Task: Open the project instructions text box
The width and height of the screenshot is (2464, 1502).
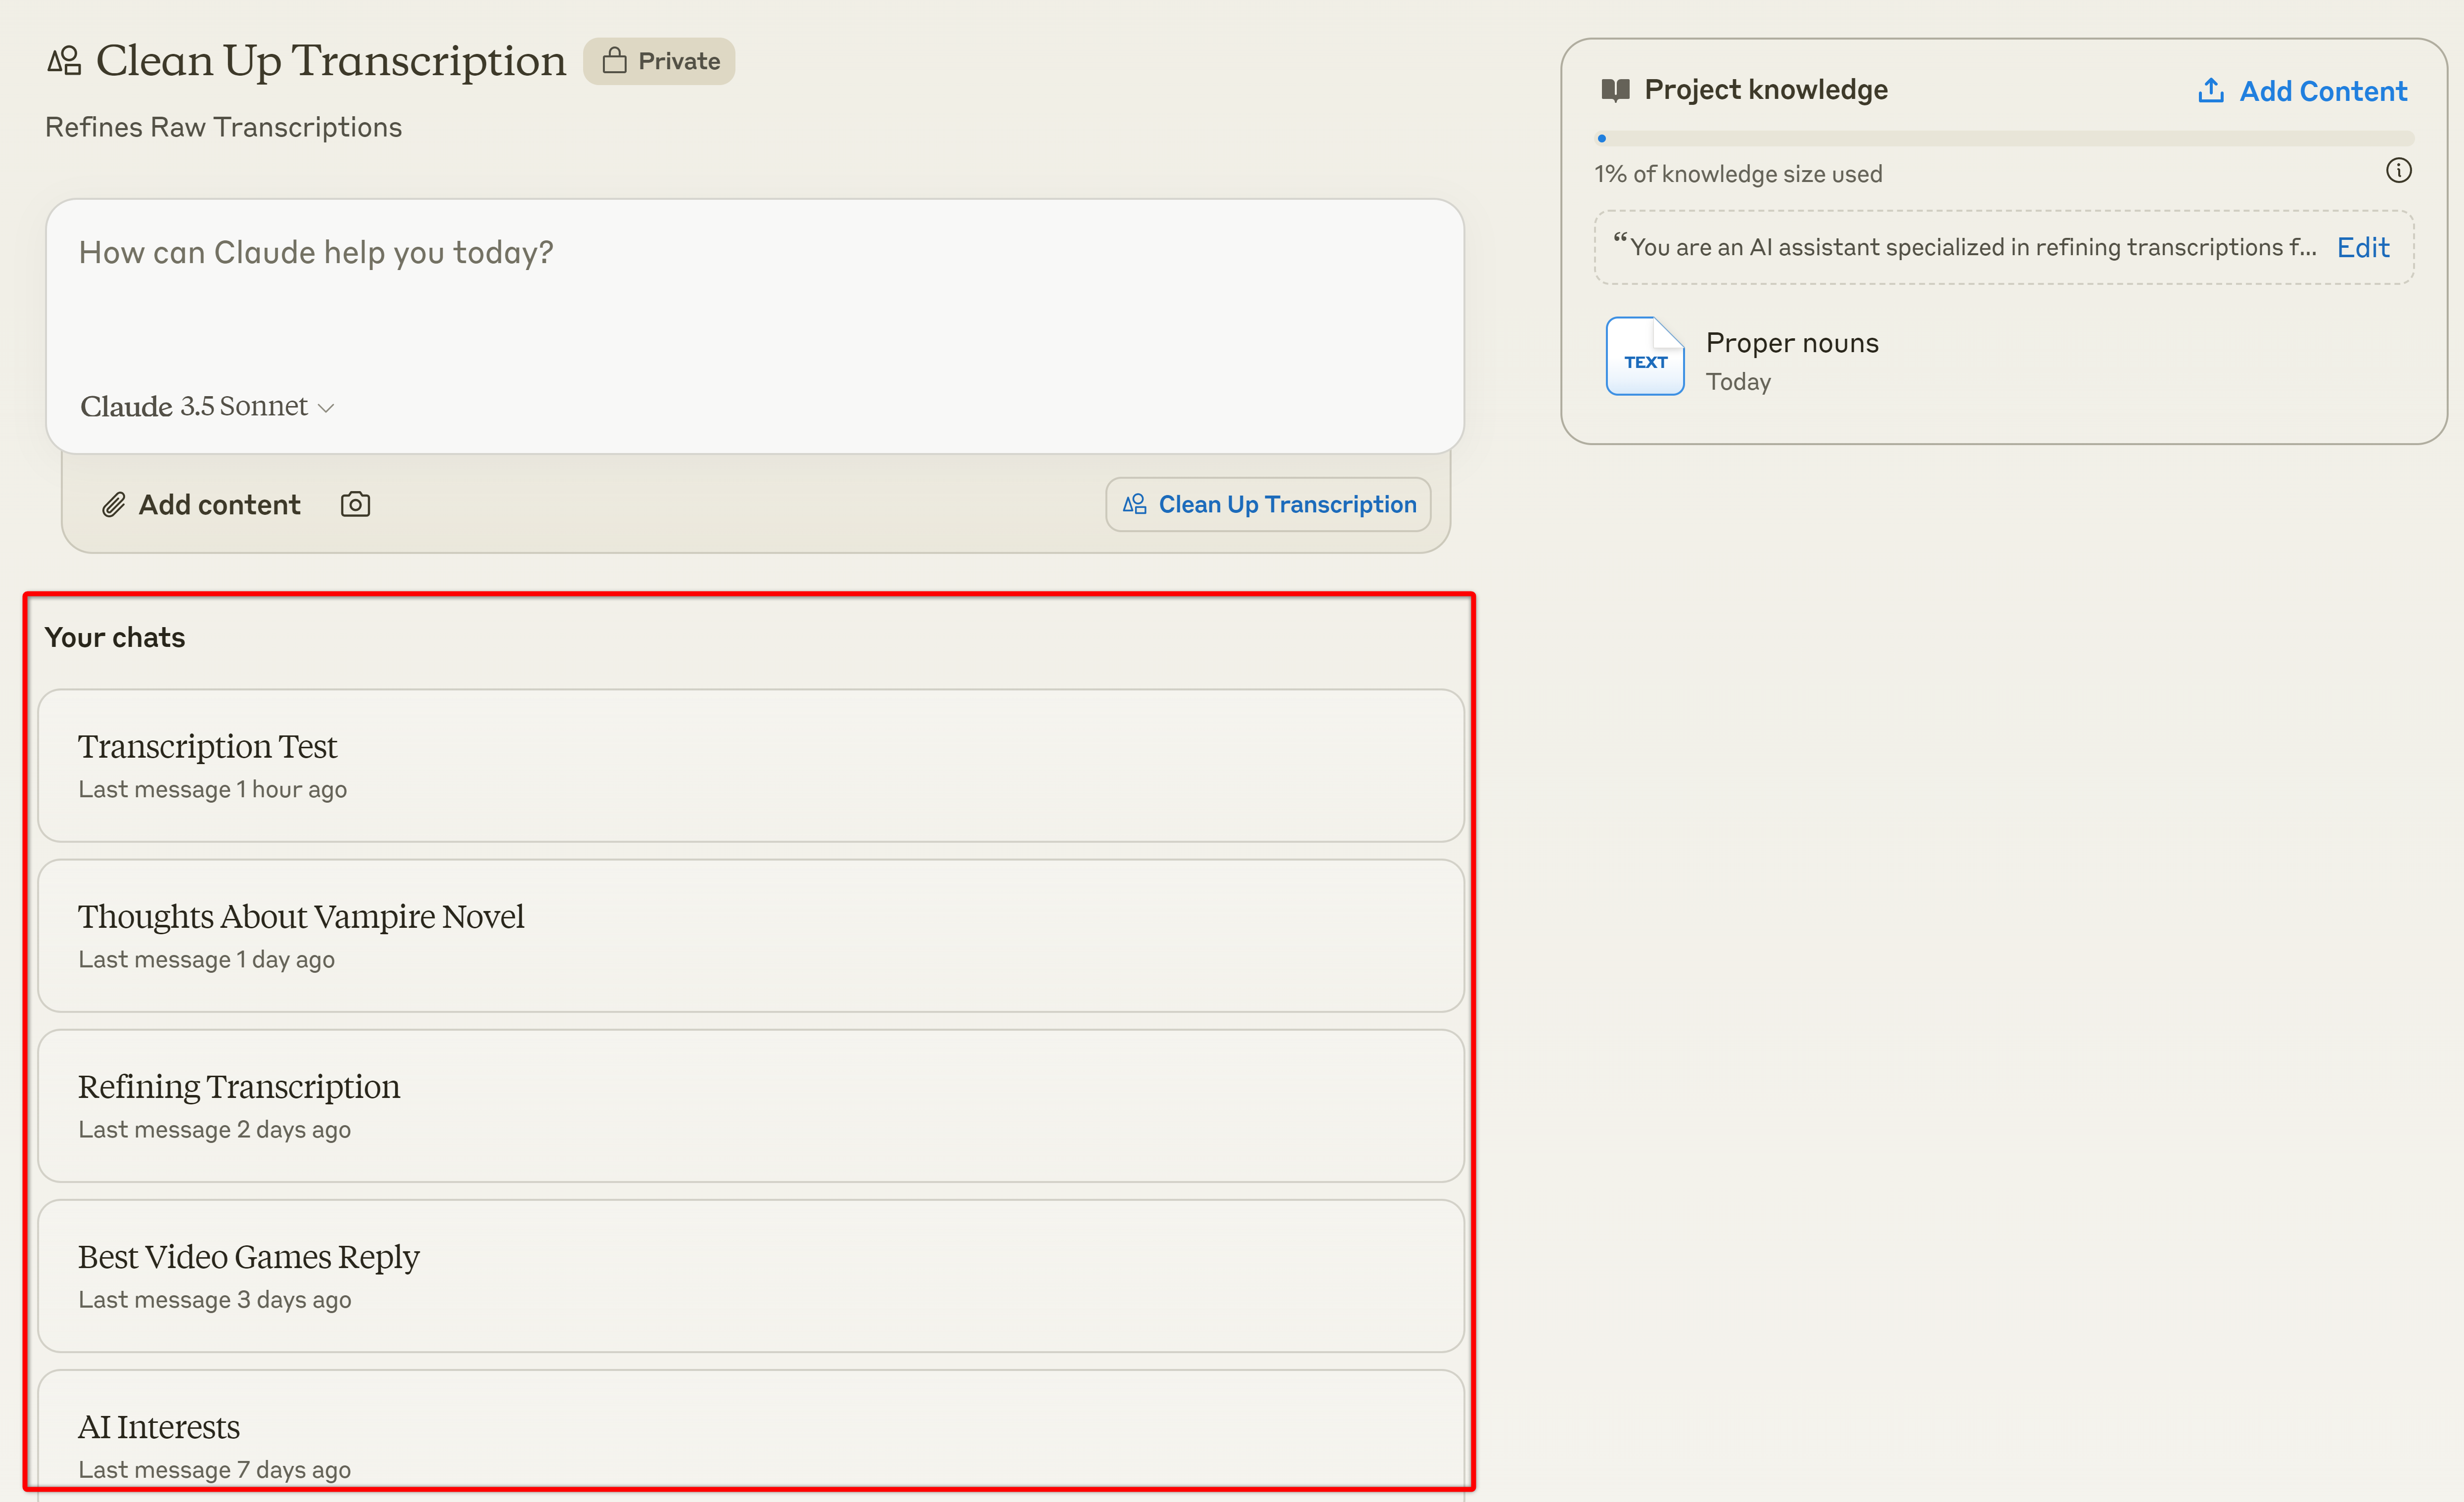Action: pyautogui.click(x=2004, y=247)
